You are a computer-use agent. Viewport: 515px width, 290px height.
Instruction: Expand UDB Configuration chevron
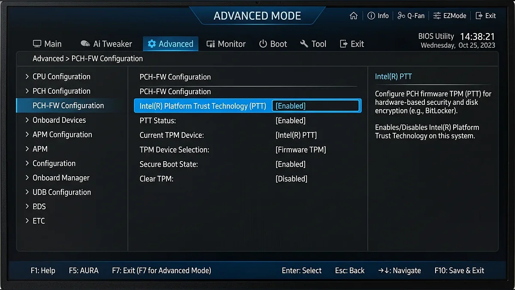27,192
